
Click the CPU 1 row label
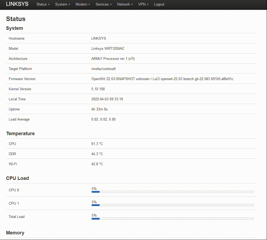coord(14,203)
